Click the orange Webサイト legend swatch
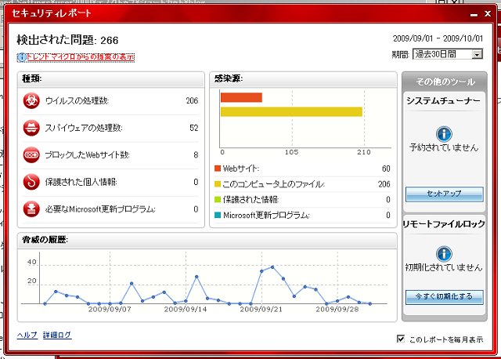The height and width of the screenshot is (359, 501). click(218, 169)
